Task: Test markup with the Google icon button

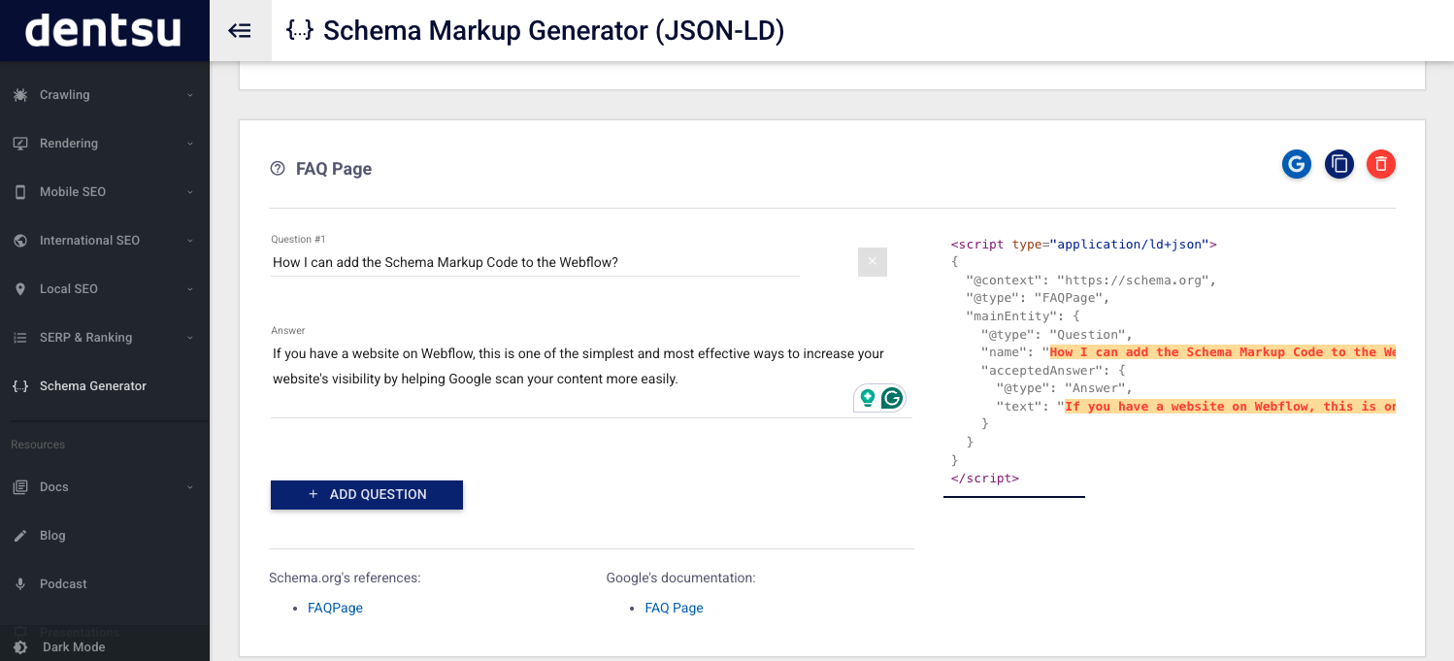Action: [x=1297, y=164]
